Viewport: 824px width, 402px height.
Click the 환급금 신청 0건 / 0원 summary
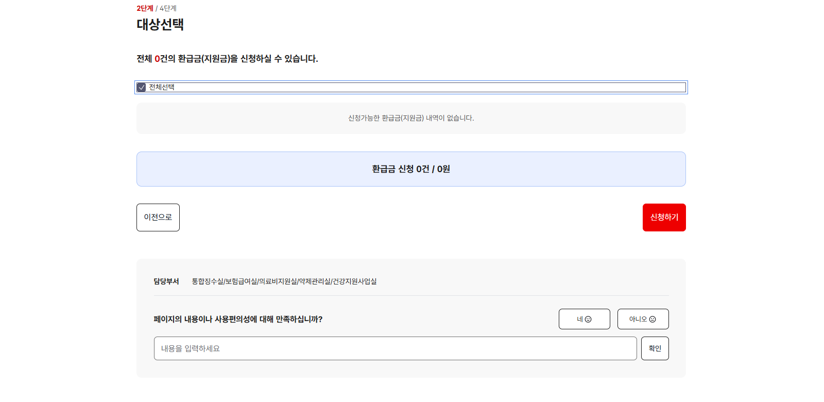(x=411, y=169)
